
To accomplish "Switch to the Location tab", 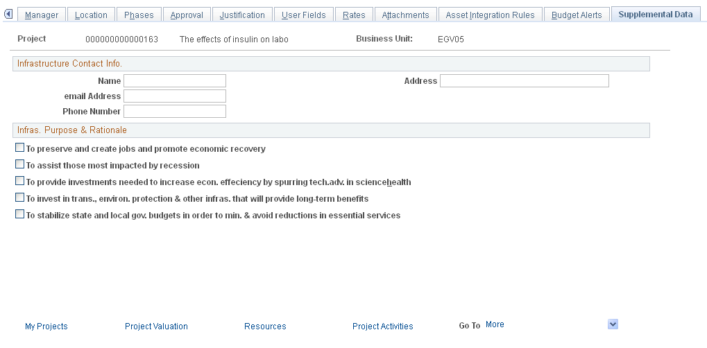I will pos(91,15).
